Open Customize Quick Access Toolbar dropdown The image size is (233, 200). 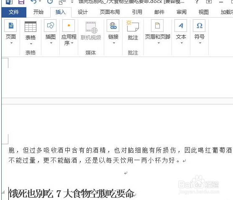point(72,2)
